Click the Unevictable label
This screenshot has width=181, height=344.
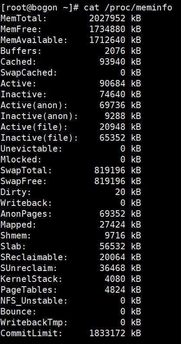31,149
